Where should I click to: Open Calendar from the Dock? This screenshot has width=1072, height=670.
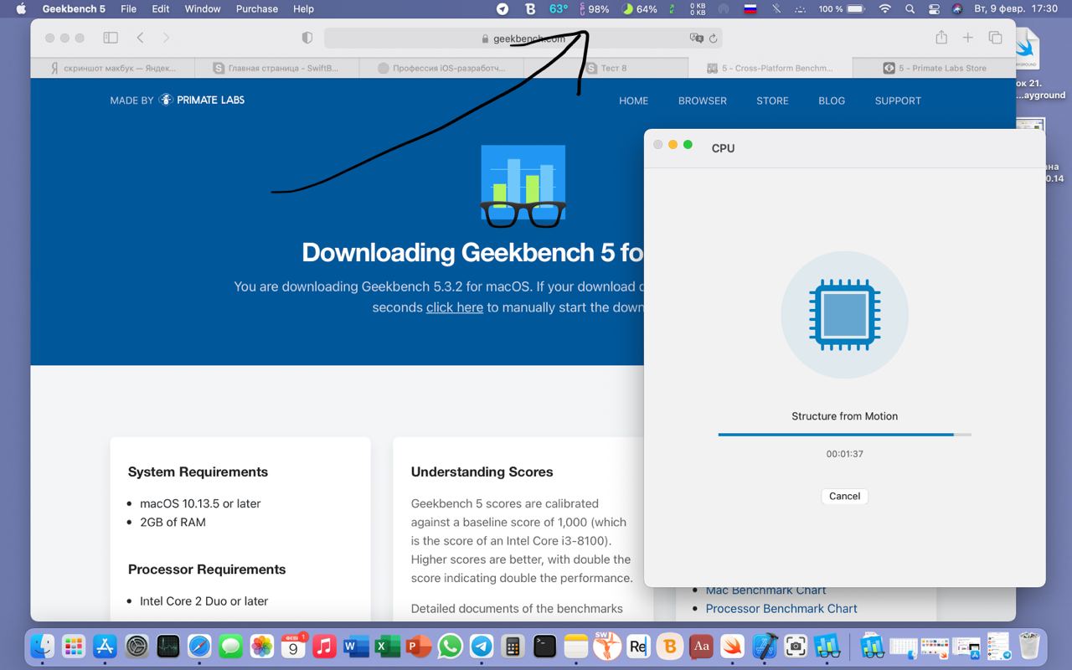(x=293, y=646)
